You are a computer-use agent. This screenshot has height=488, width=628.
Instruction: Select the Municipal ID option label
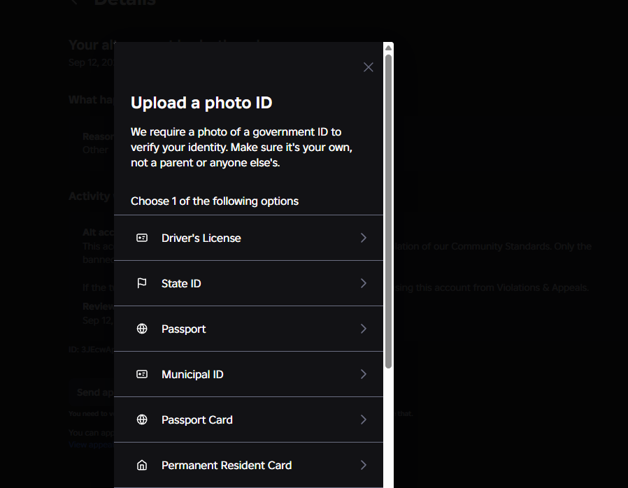point(192,375)
